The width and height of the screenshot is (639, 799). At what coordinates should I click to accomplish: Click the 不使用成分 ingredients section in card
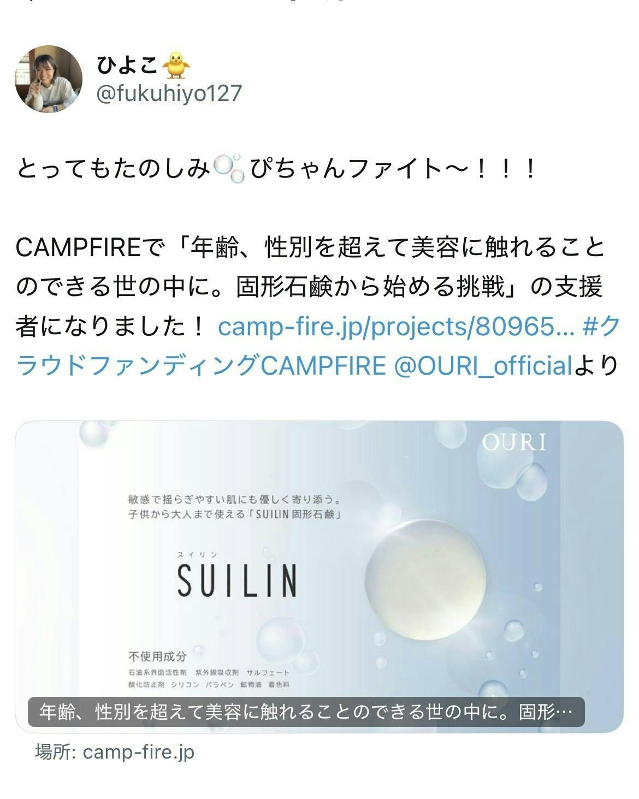[209, 670]
